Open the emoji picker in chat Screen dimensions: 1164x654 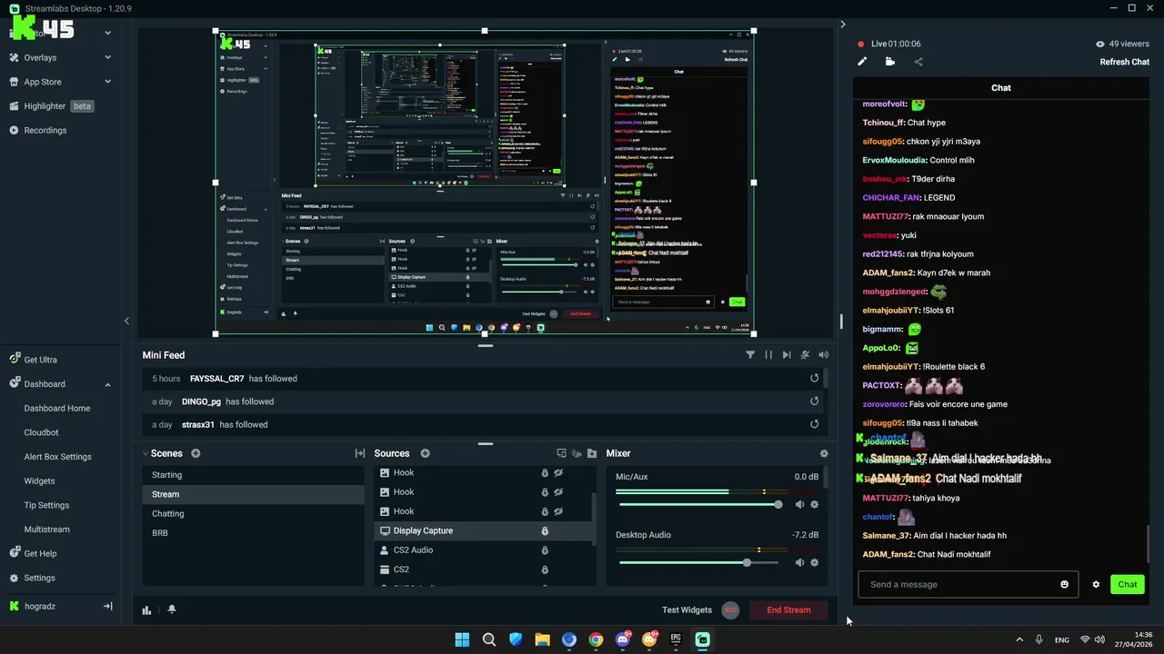point(1064,584)
